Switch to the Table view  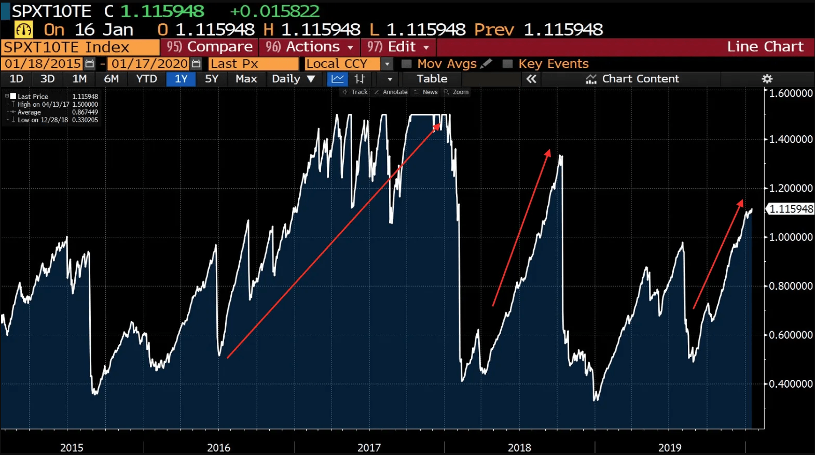(432, 79)
